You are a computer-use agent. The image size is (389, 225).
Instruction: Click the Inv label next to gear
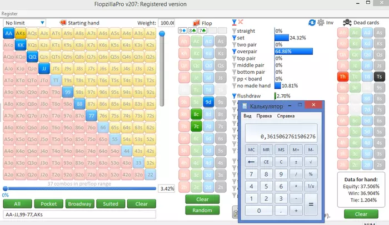click(330, 23)
